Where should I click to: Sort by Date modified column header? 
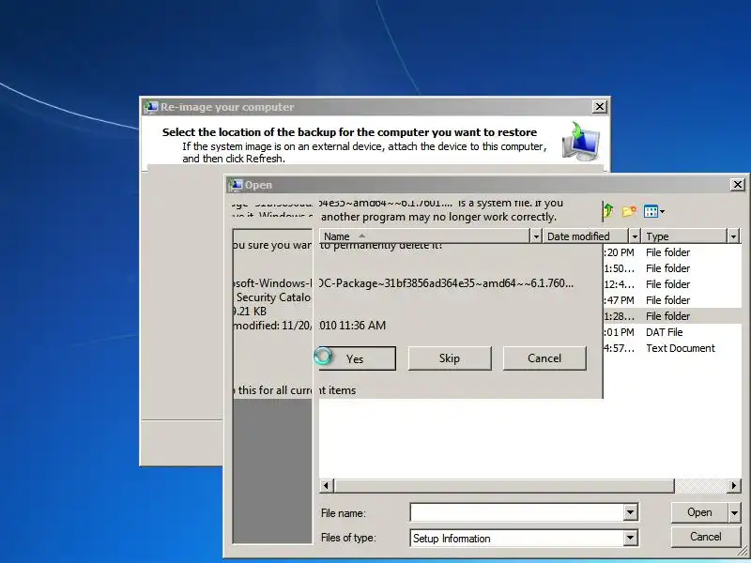tap(585, 236)
